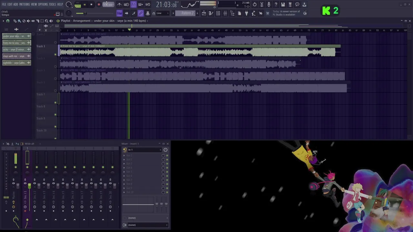The height and width of the screenshot is (232, 413).
Task: Pause playback with pause button
Action: coord(85,5)
